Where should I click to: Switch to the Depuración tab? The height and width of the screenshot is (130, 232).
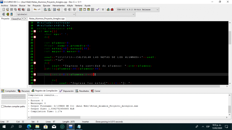pyautogui.click(x=68, y=91)
